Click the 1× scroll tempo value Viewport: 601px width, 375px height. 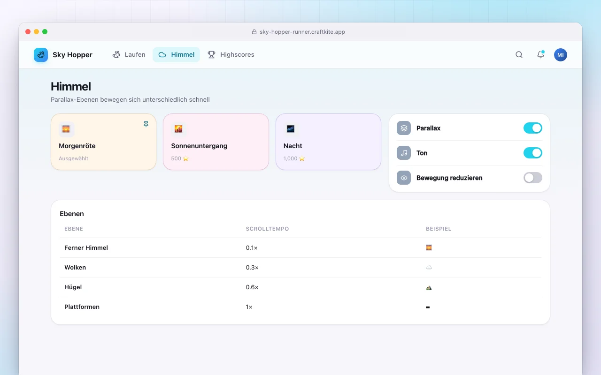249,307
